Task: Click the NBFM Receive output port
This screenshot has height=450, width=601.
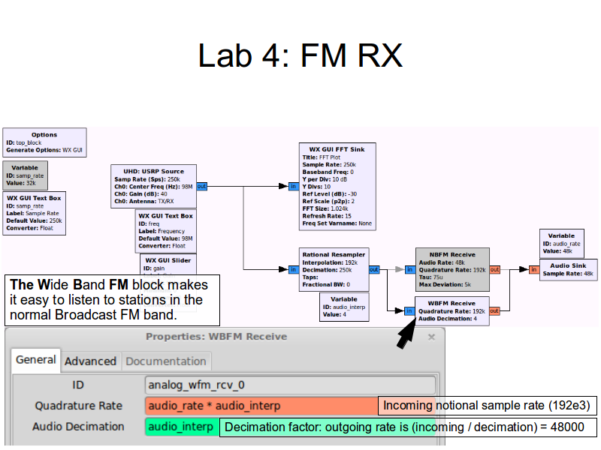Action: 494,269
